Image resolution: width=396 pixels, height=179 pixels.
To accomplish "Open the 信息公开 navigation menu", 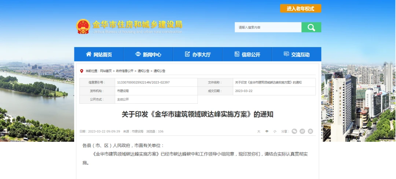I will pos(247,54).
